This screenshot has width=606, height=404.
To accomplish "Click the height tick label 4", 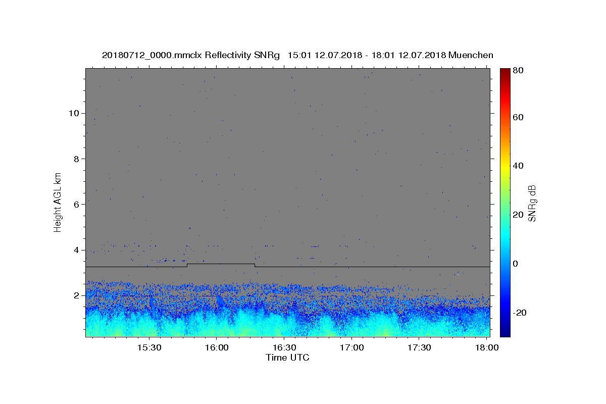I will [x=77, y=250].
